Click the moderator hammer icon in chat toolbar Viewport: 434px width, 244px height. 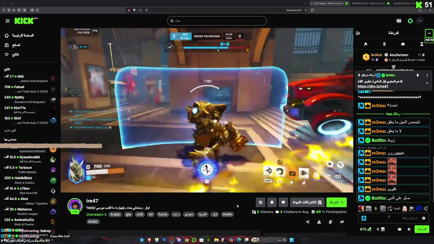(366, 44)
